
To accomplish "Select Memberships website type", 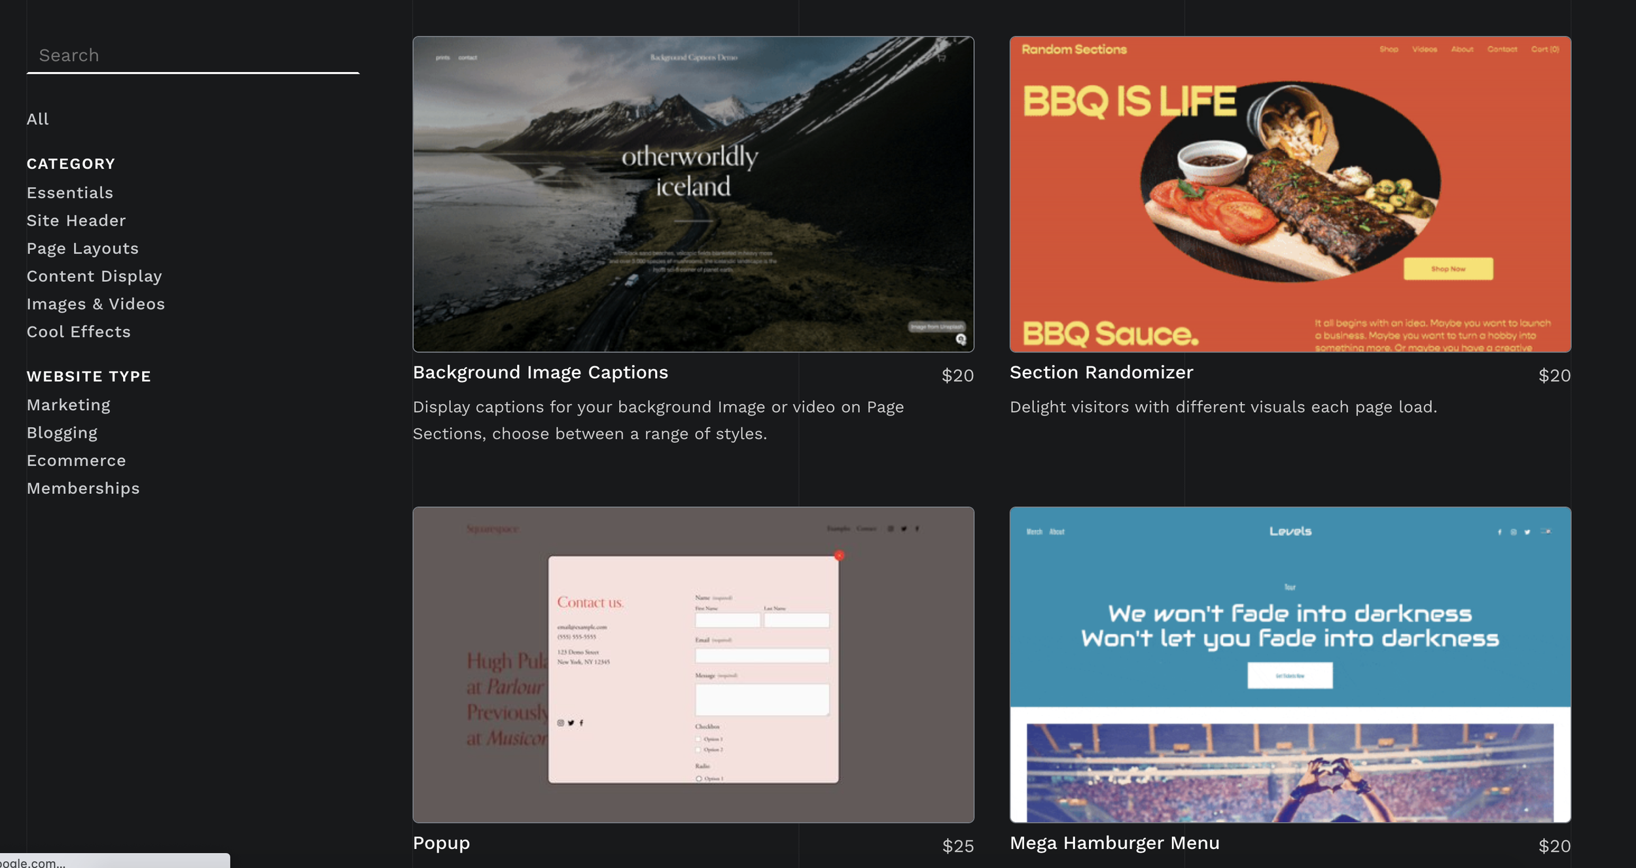I will [x=83, y=489].
